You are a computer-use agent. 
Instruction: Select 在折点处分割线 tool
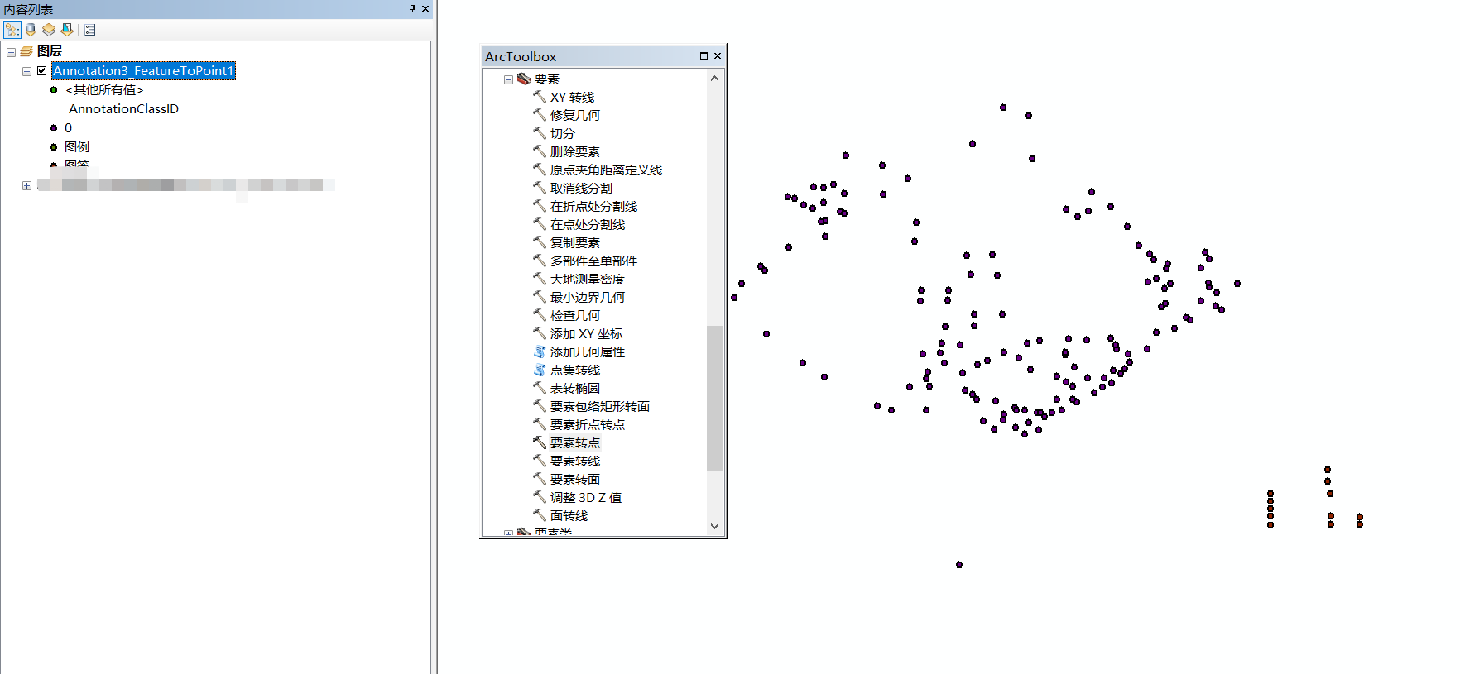point(593,207)
